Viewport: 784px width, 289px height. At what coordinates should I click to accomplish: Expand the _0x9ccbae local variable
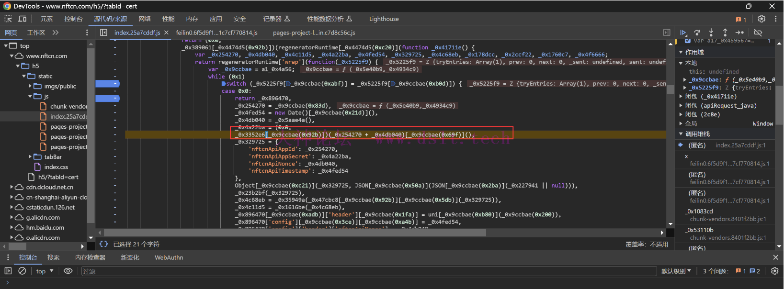pos(685,80)
